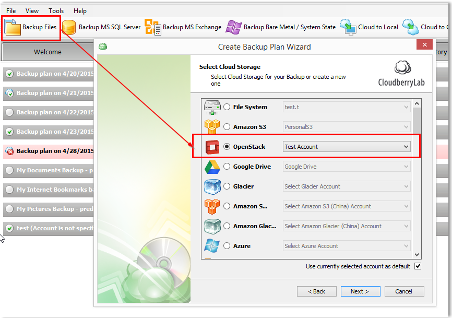Image resolution: width=452 pixels, height=318 pixels.
Task: Select the Amazon S3 China radio button
Action: tap(227, 206)
